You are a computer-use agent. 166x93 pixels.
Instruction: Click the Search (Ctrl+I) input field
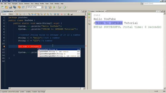pos(155,4)
